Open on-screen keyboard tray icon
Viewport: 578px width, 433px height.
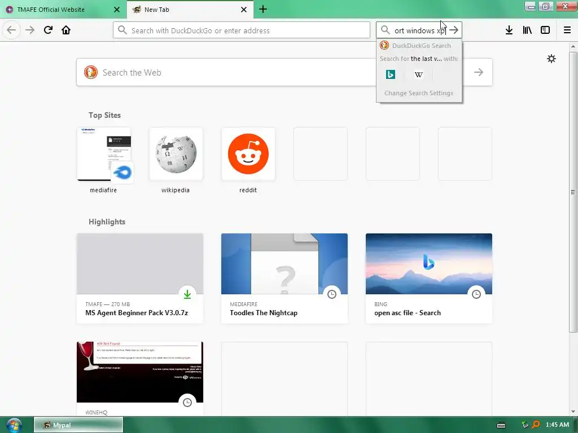tap(501, 425)
